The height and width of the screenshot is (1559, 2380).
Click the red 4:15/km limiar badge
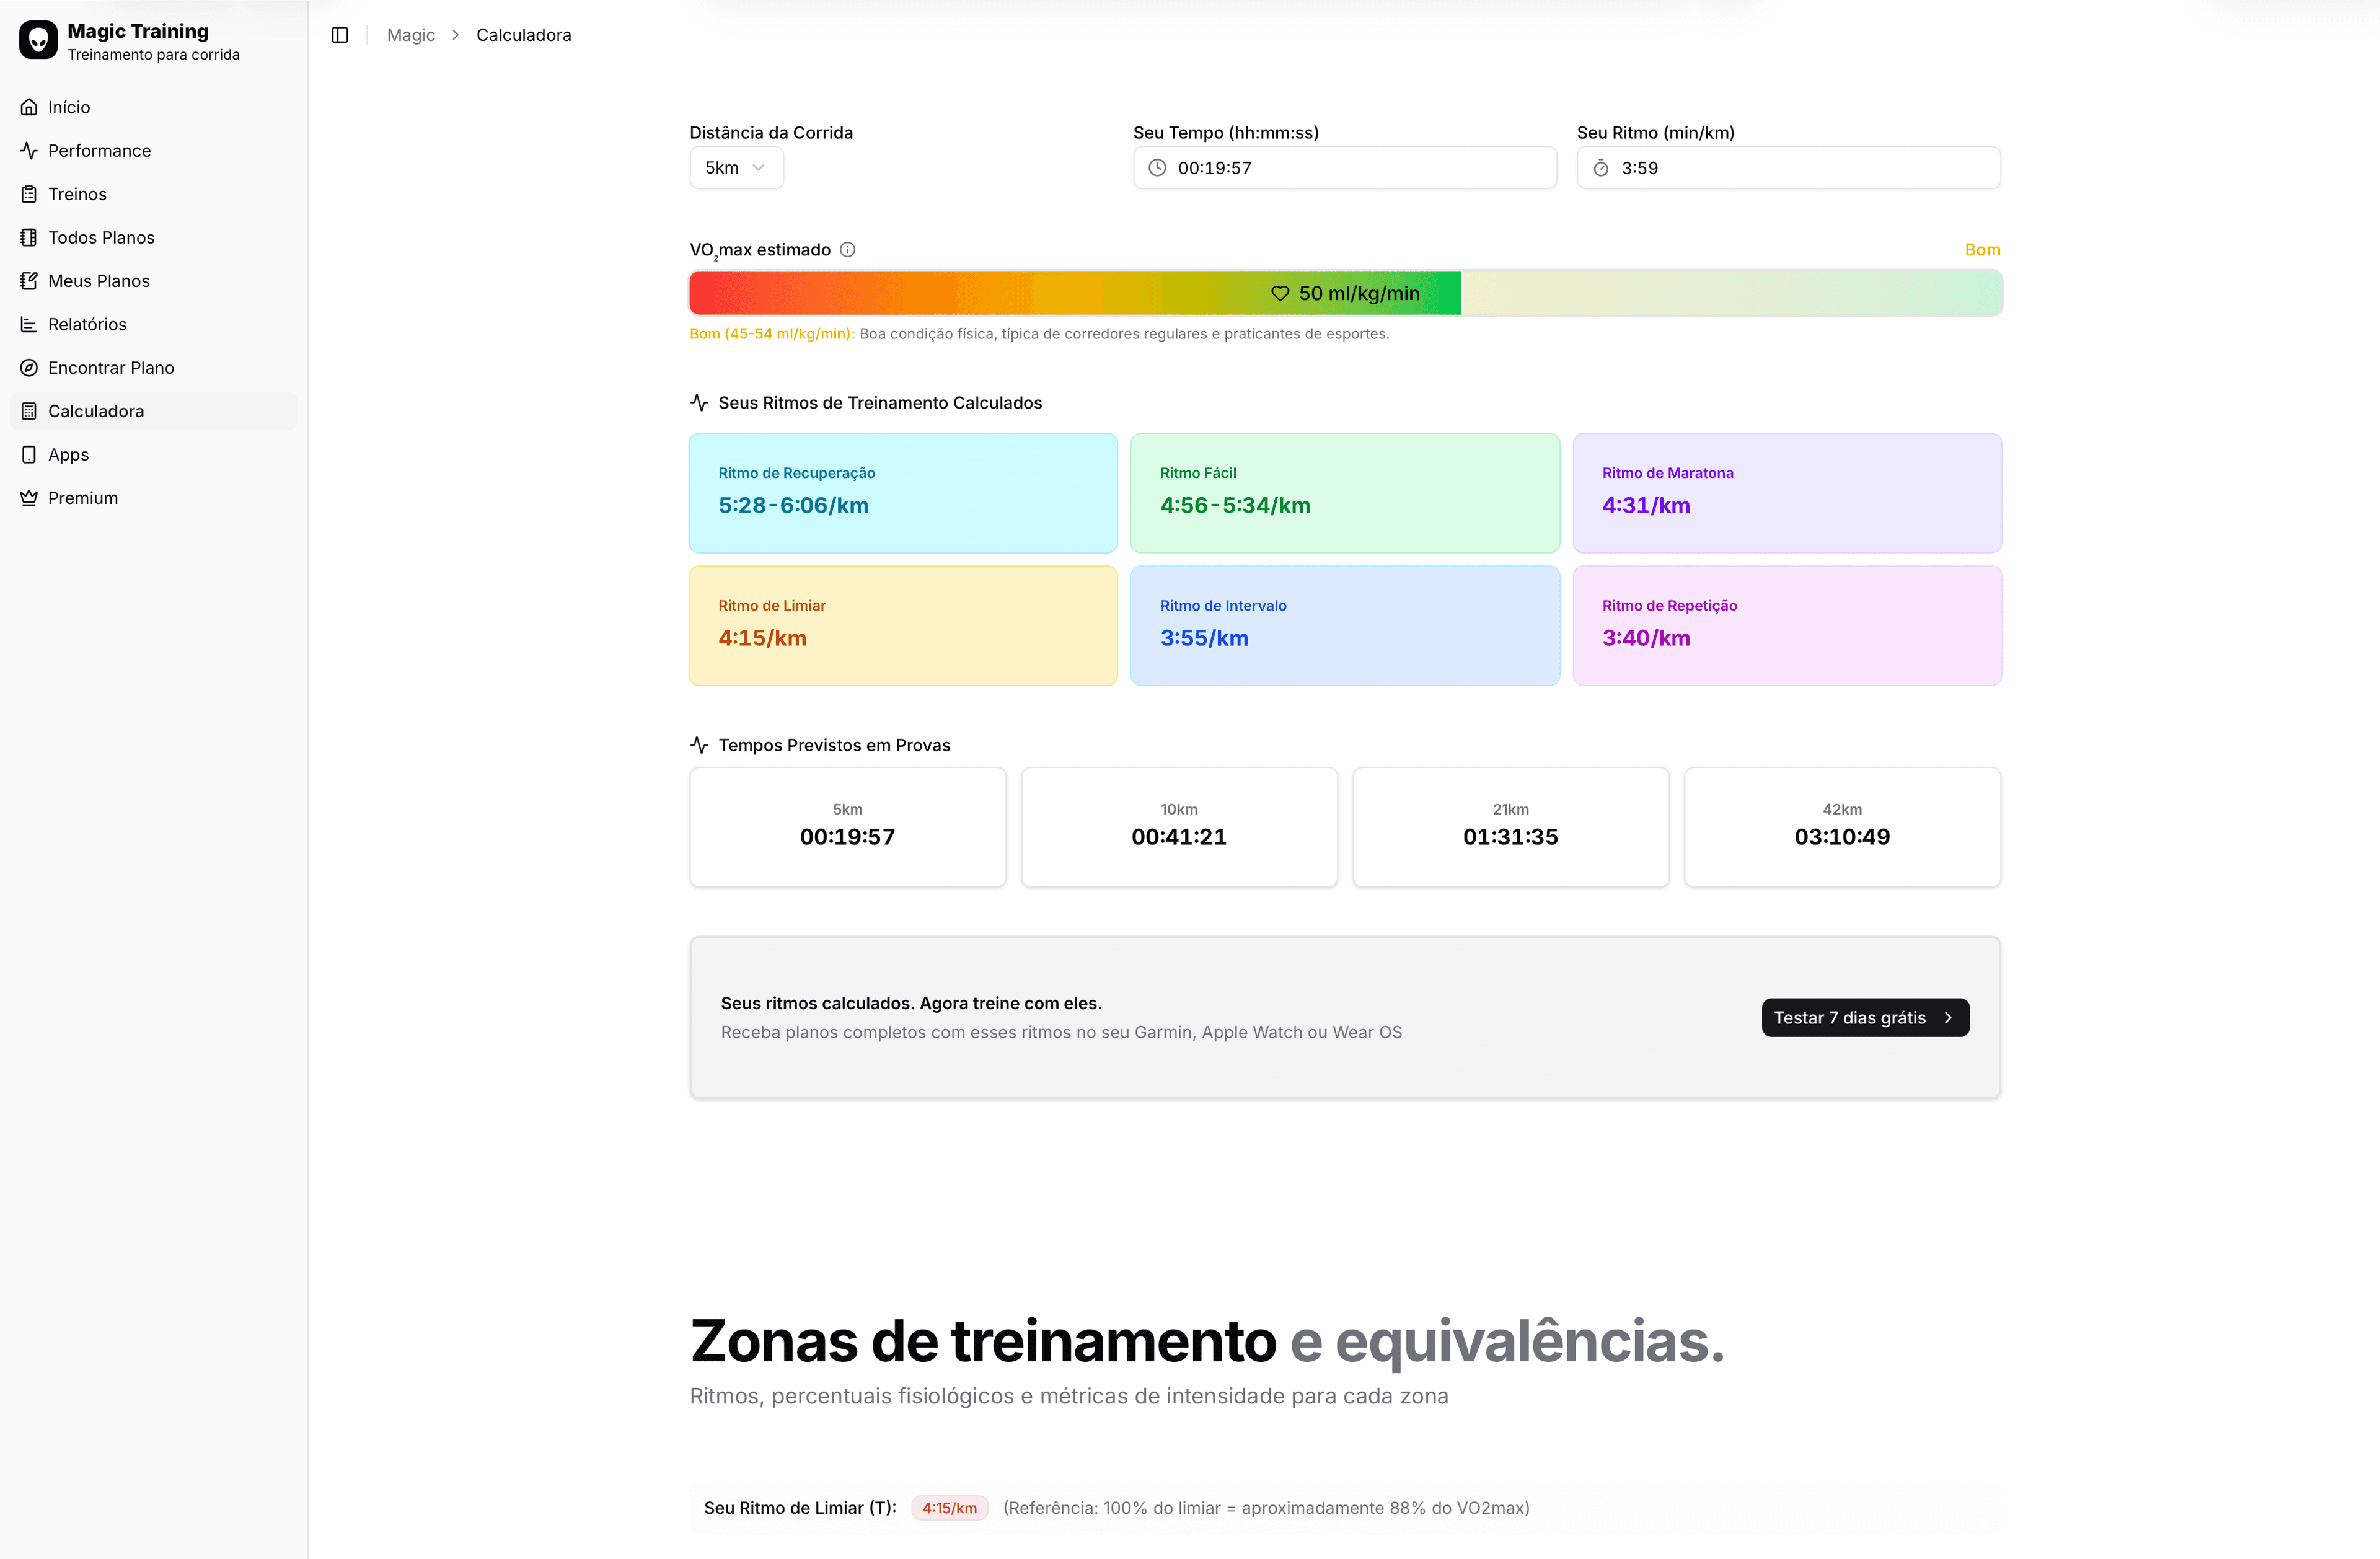coord(949,1508)
